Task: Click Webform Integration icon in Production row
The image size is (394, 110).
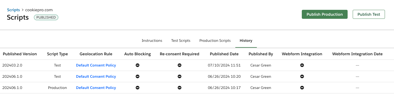Action: 302,88
